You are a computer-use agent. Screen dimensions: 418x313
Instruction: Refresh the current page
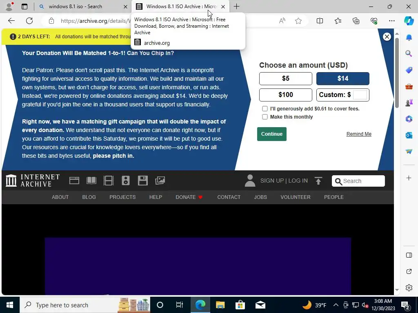pos(29,21)
